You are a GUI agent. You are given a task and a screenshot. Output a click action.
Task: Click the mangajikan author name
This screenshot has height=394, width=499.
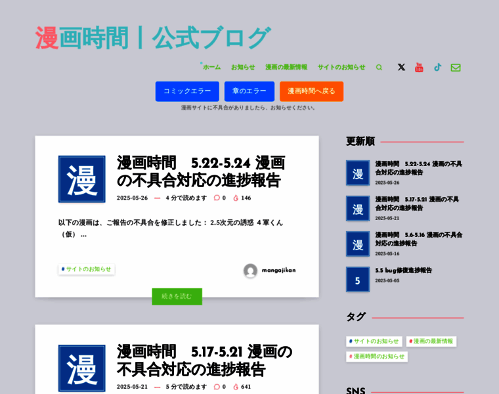[279, 270]
